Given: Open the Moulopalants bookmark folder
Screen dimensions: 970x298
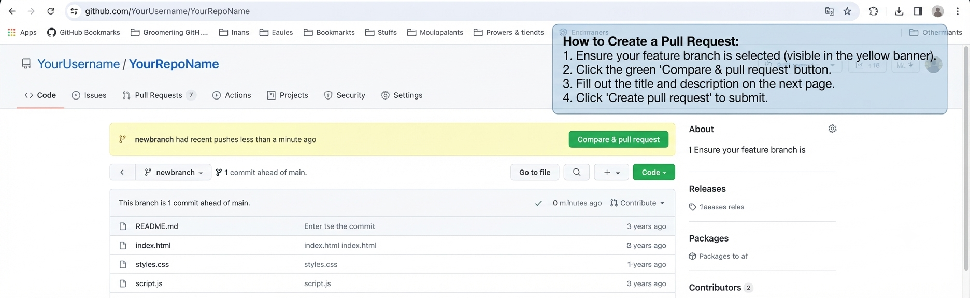Looking at the screenshot, I should coord(435,32).
